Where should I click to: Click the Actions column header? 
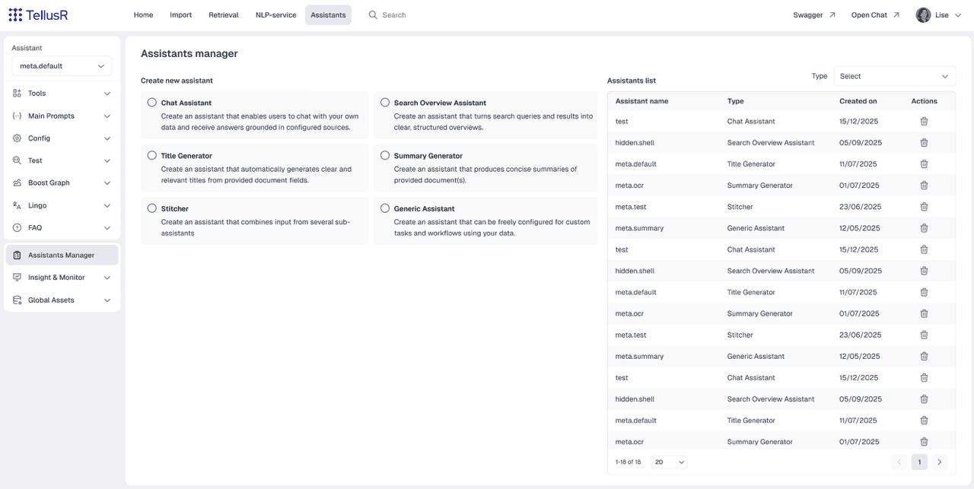pyautogui.click(x=925, y=101)
